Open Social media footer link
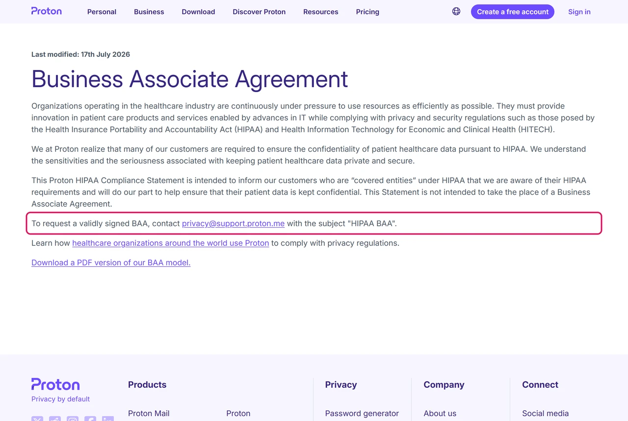Screen dimensions: 628x421 (x=546, y=413)
